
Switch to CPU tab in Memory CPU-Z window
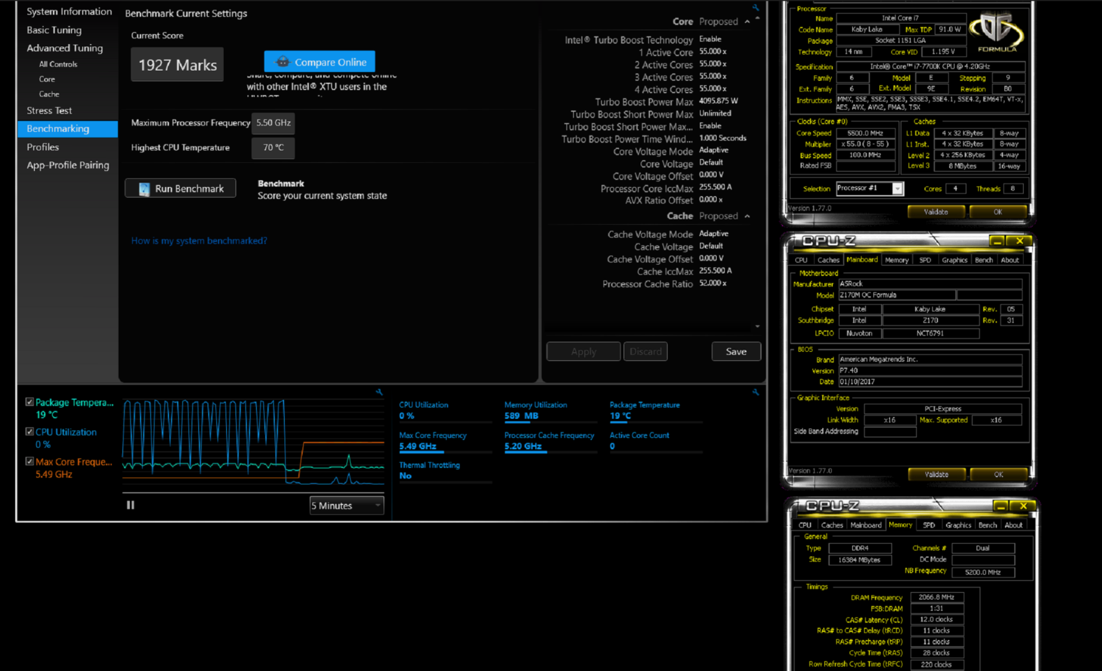point(805,525)
